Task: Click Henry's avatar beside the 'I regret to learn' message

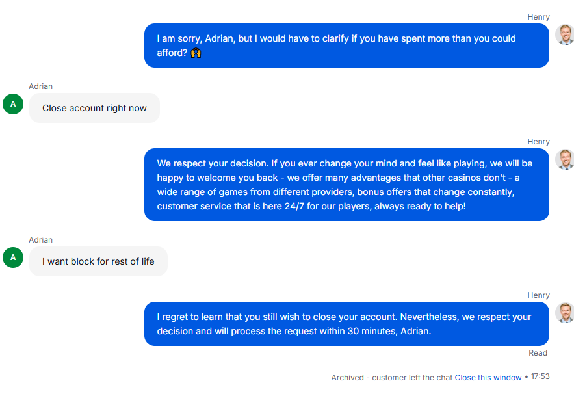Action: click(x=564, y=313)
